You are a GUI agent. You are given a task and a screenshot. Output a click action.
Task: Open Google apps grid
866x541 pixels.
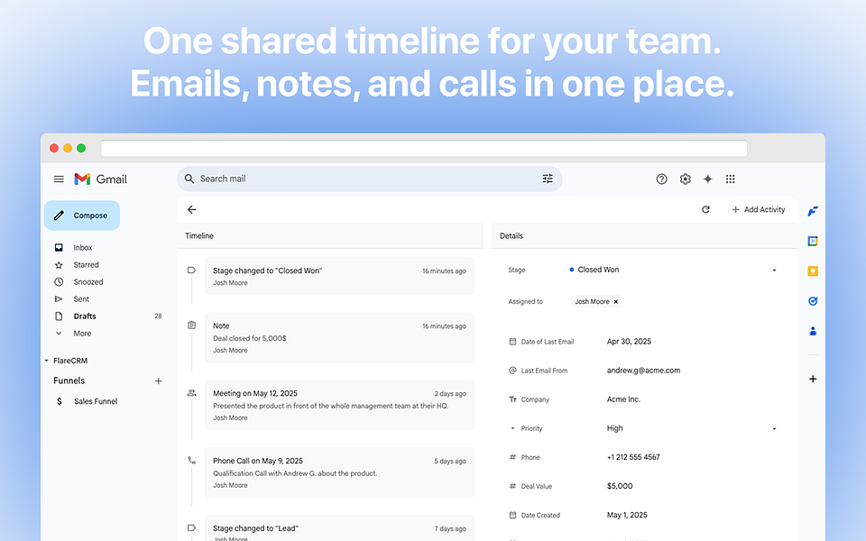(730, 179)
